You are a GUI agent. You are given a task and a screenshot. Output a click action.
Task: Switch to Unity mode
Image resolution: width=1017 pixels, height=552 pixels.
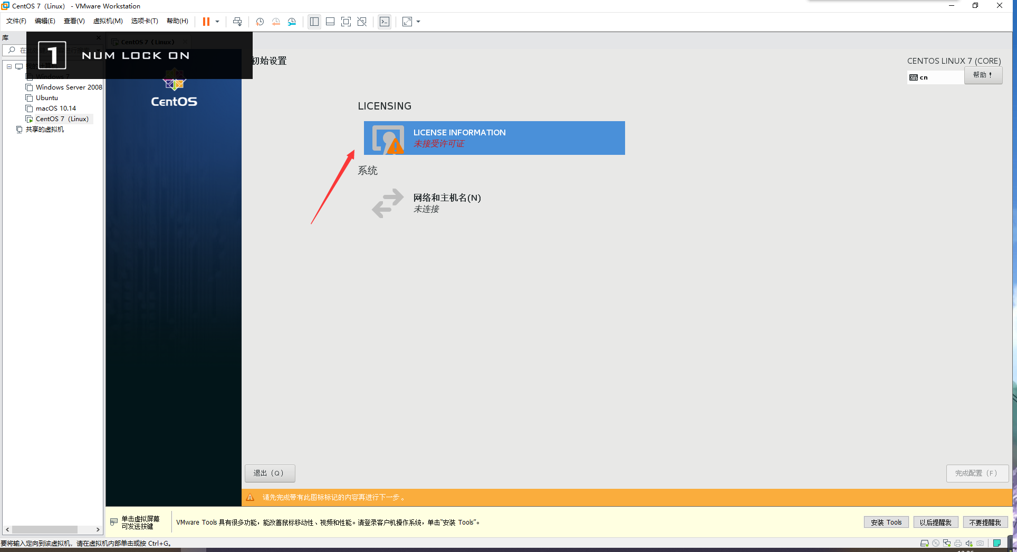tap(362, 22)
